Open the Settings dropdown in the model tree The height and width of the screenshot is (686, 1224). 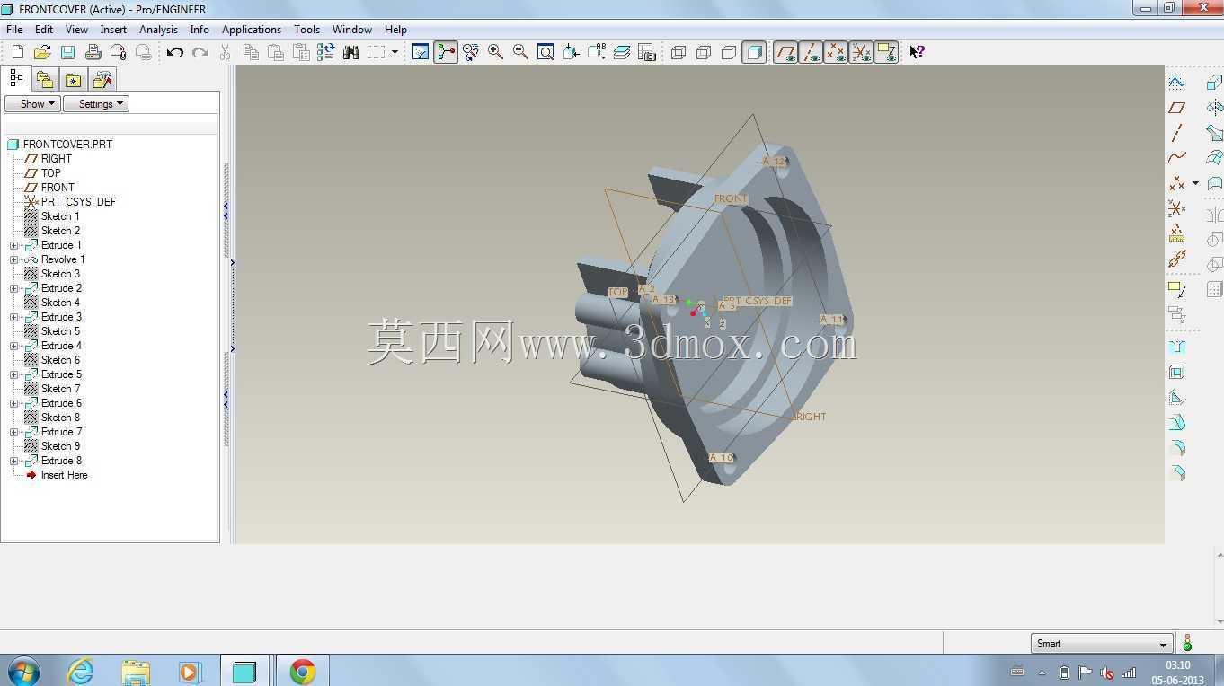(96, 104)
